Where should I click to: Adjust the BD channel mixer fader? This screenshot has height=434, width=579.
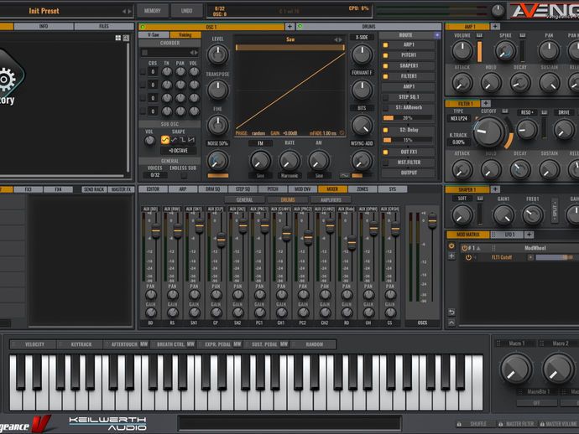156,231
